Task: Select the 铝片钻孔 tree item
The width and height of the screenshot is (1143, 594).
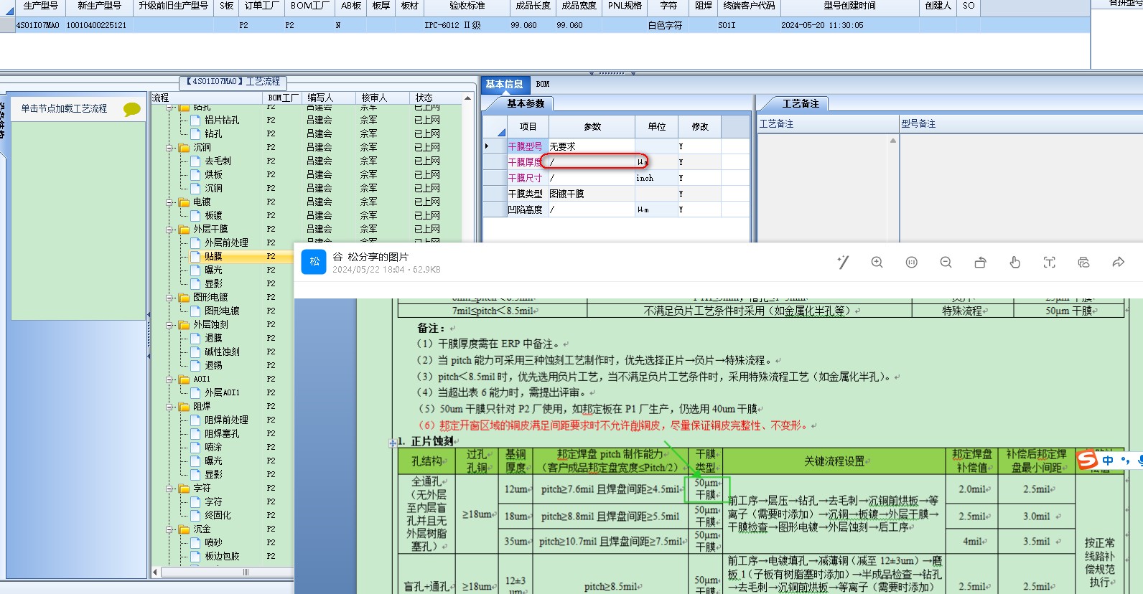Action: (x=222, y=120)
